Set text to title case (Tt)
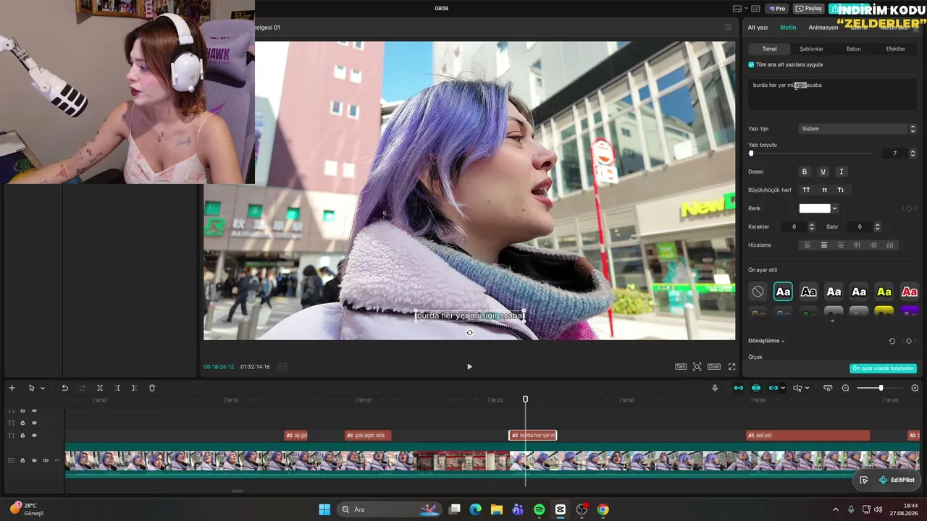The height and width of the screenshot is (521, 927). (841, 190)
